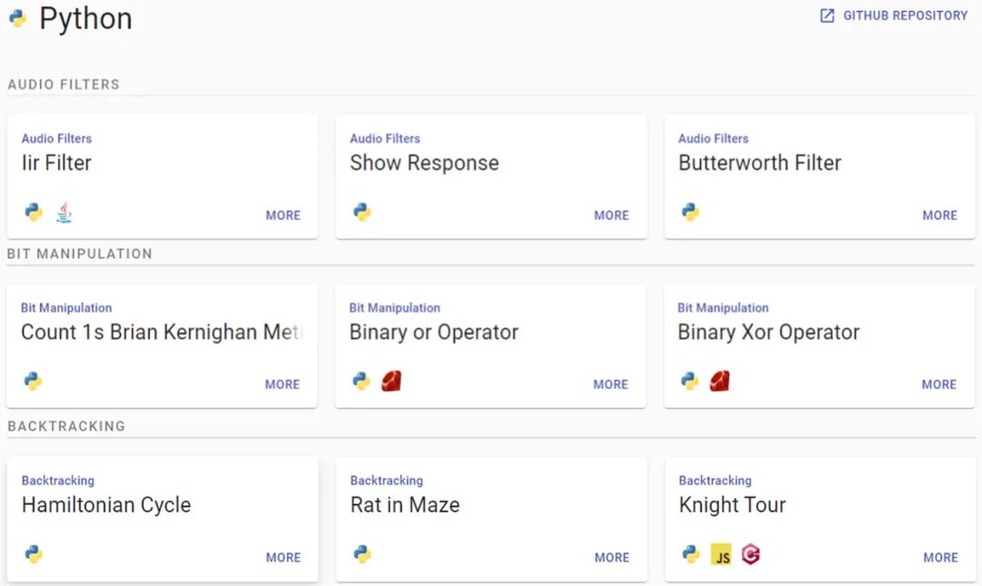The height and width of the screenshot is (586, 982).
Task: Select the Ruby icon on Binary Xor Operator card
Action: (x=719, y=382)
